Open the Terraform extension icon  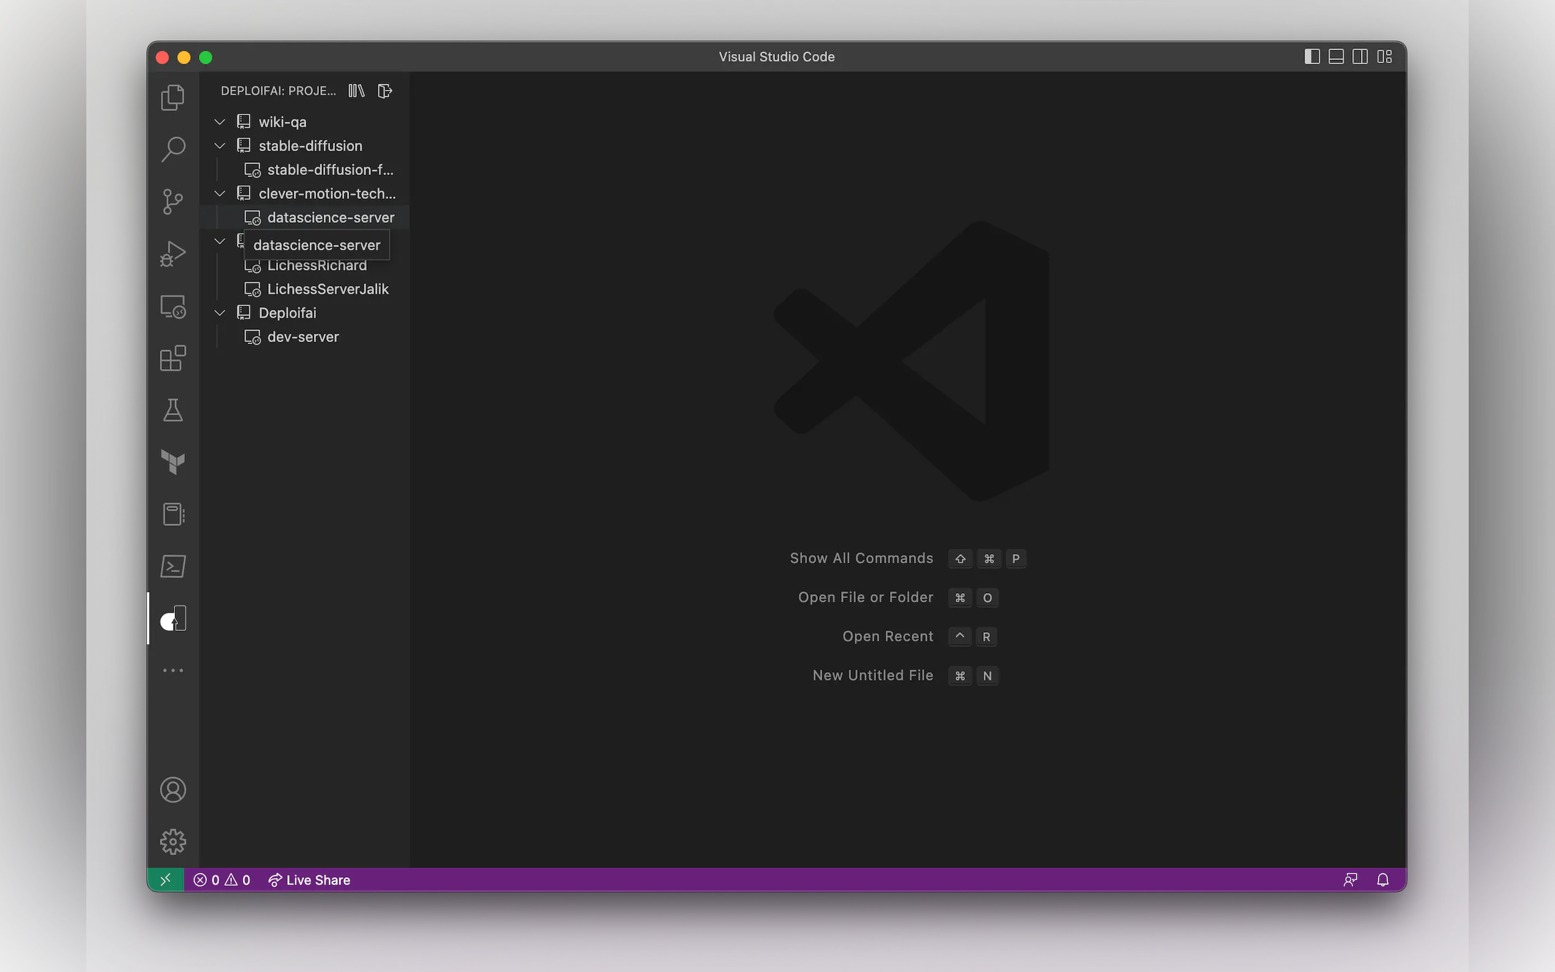pos(172,462)
